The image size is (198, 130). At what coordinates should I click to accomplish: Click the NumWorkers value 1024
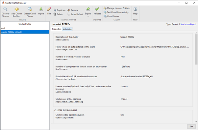tap(122, 57)
